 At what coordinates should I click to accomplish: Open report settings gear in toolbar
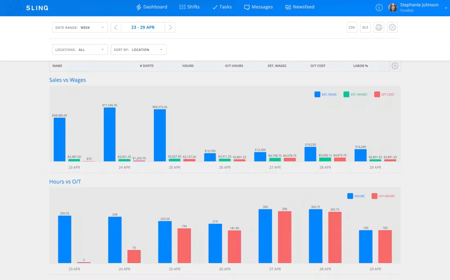tap(392, 27)
